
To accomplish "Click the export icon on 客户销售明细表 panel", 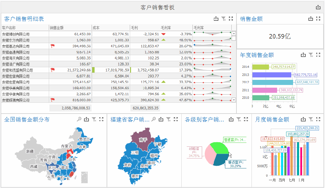I will click(x=216, y=18).
